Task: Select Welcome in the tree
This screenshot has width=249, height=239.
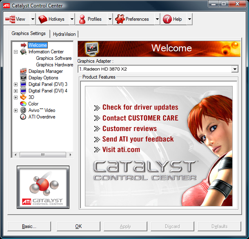Action: pyautogui.click(x=38, y=45)
